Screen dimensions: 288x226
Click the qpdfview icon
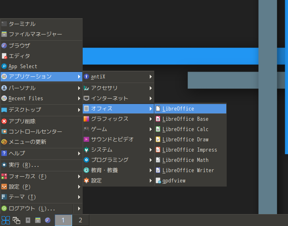click(x=158, y=180)
